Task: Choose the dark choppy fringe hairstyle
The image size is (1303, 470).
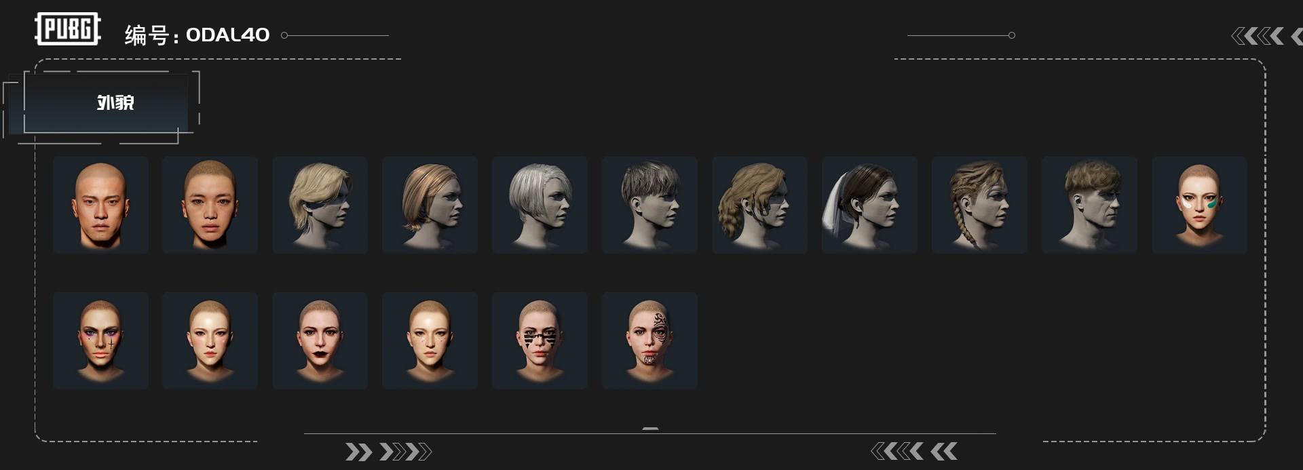Action: coord(649,205)
